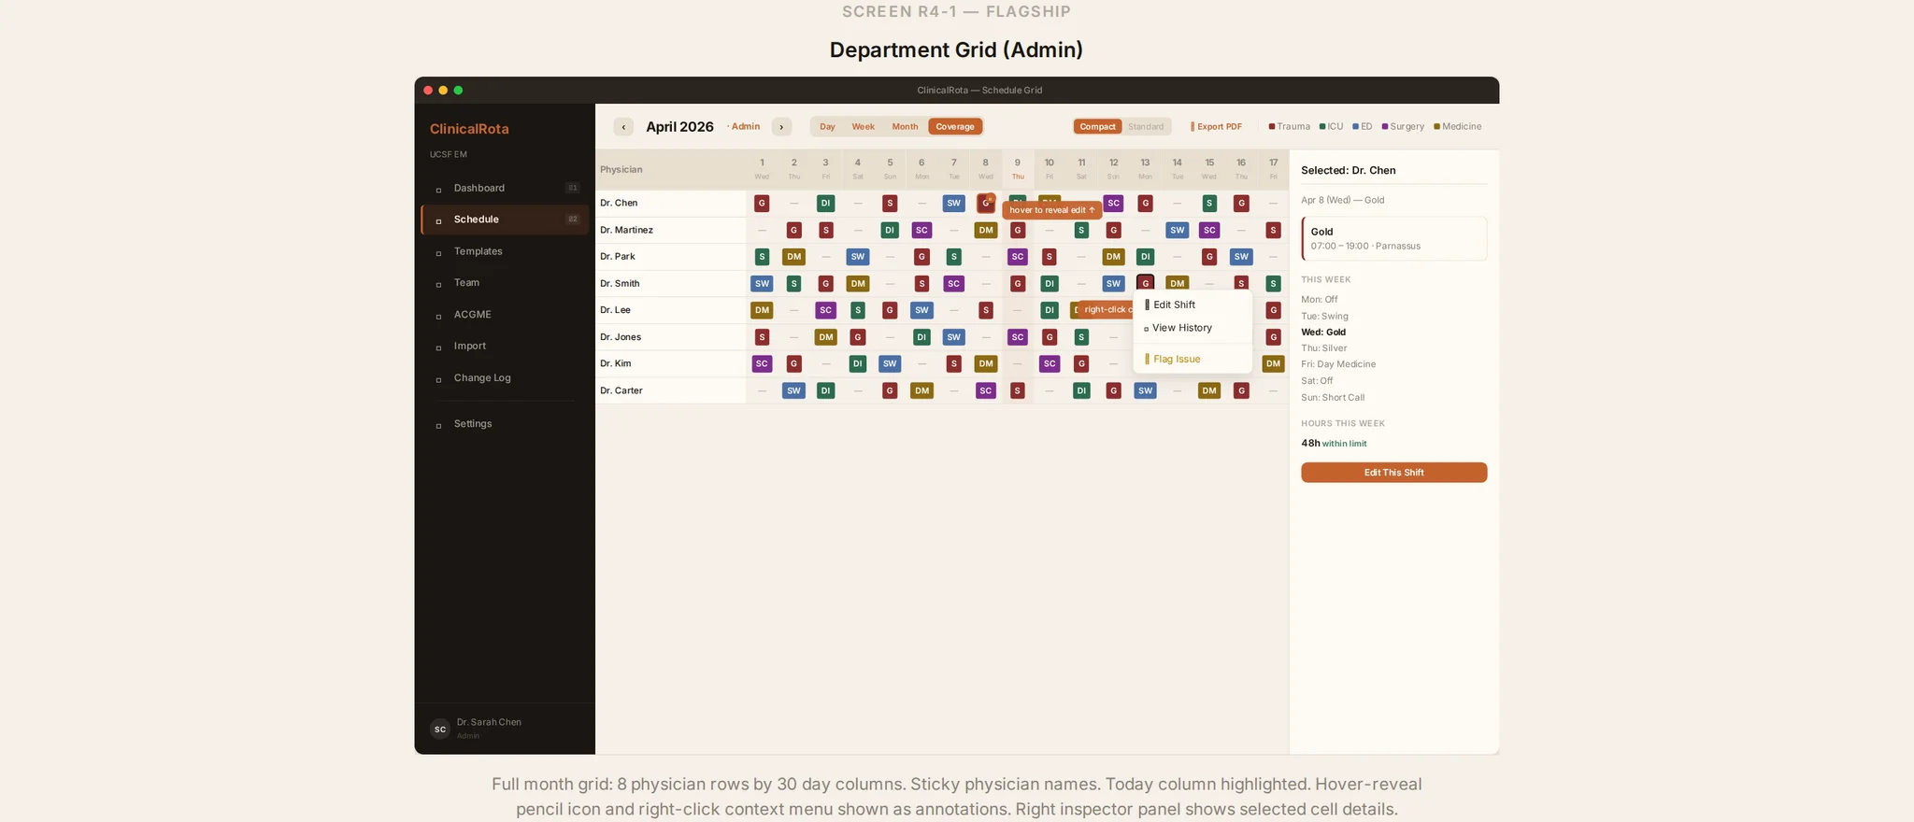Click Dr. Sarah Chen profile name
Viewport: 1914px width, 822px height.
point(489,722)
